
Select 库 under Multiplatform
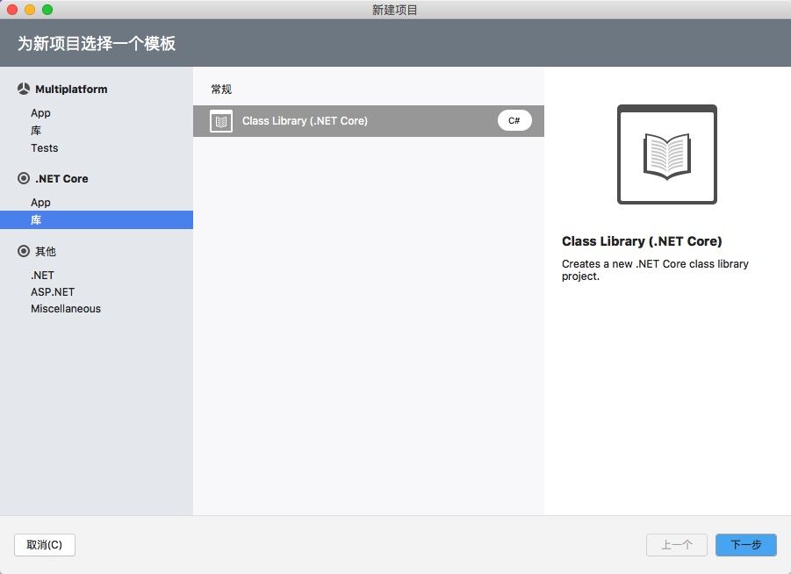tap(36, 131)
